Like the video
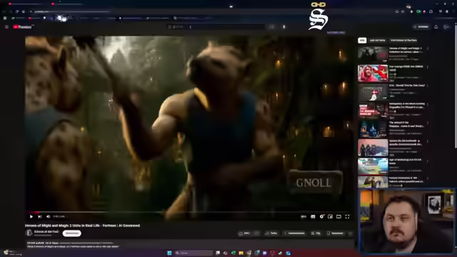 [x=245, y=233]
